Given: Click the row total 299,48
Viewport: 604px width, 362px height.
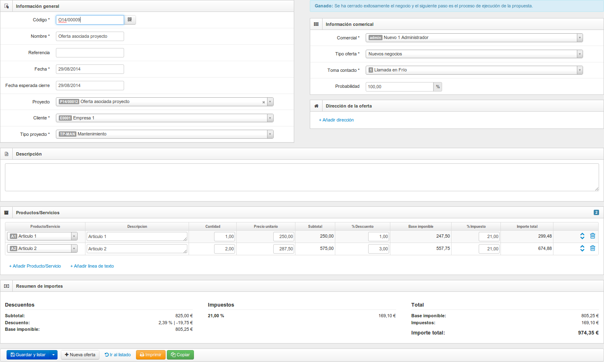Looking at the screenshot, I should point(545,236).
